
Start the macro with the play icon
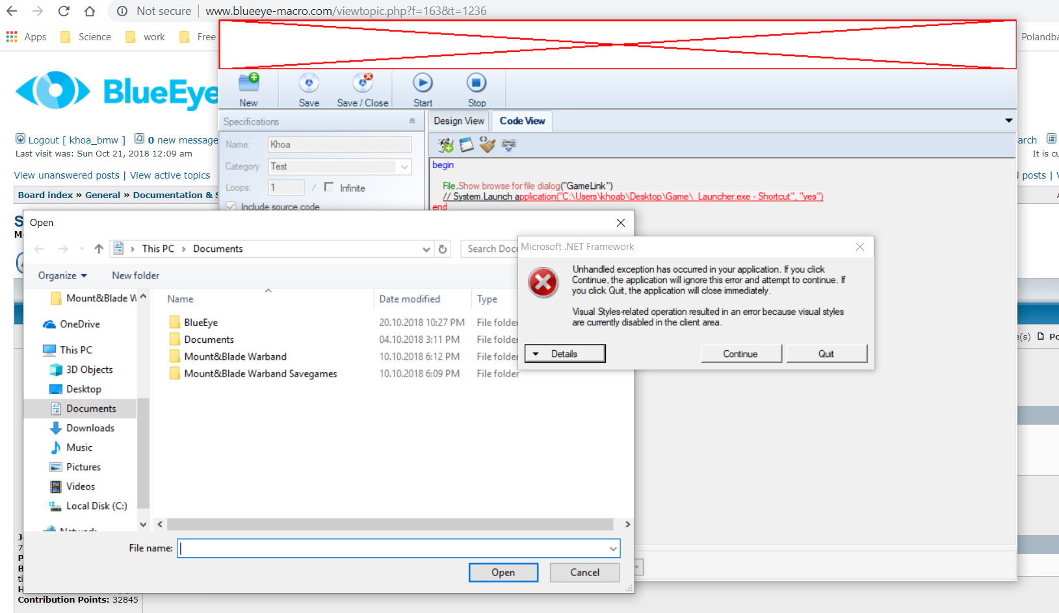tap(423, 83)
